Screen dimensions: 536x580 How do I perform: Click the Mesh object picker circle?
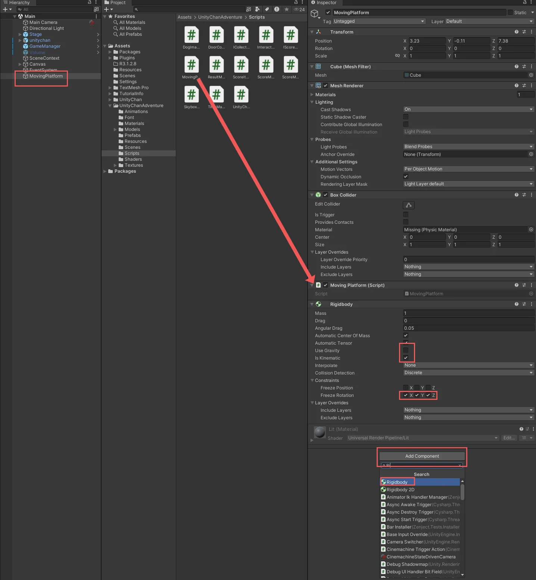(531, 75)
